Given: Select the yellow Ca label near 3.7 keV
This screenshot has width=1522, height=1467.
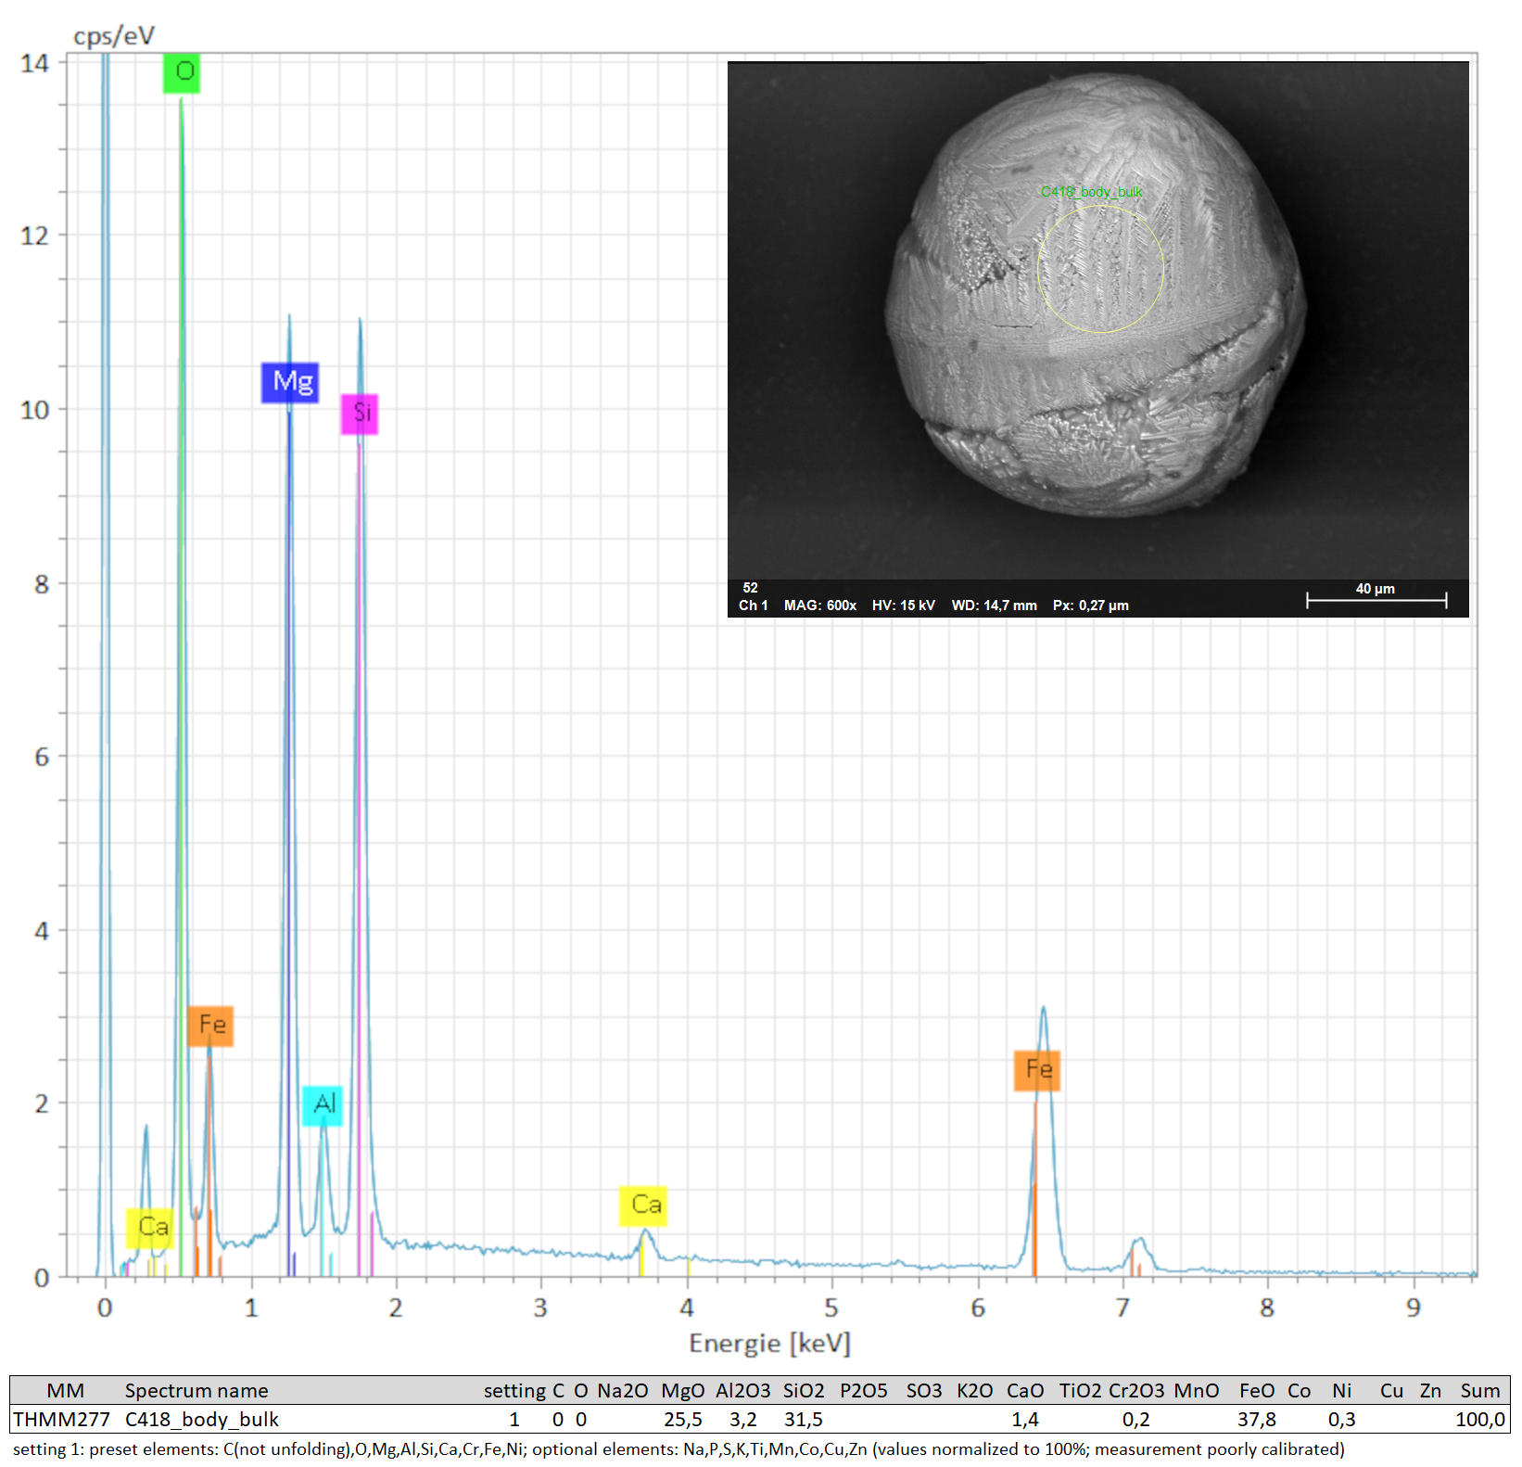Looking at the screenshot, I should 644,1205.
